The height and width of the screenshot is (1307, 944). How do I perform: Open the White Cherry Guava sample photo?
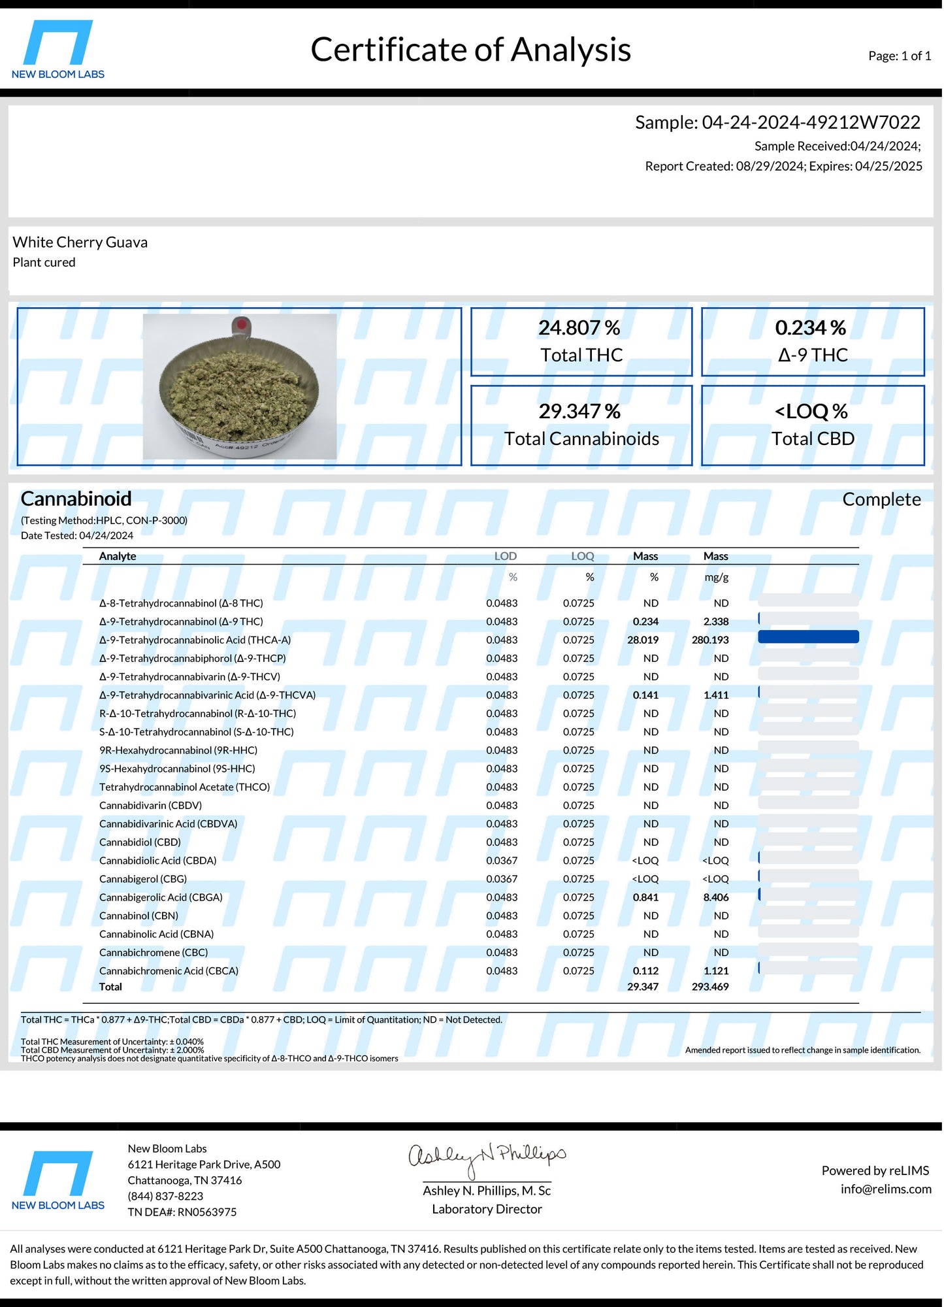(240, 386)
